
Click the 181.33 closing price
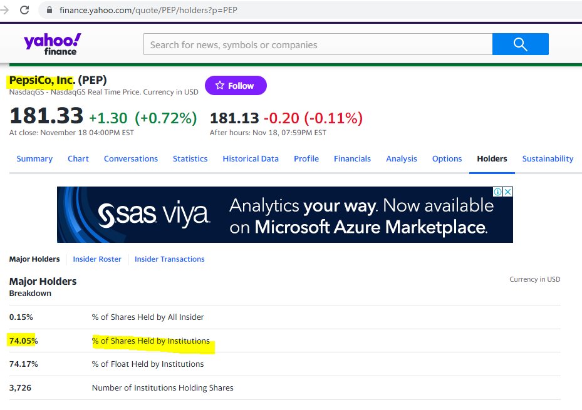point(46,116)
